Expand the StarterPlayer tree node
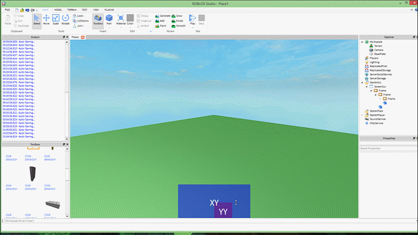 tap(362, 115)
